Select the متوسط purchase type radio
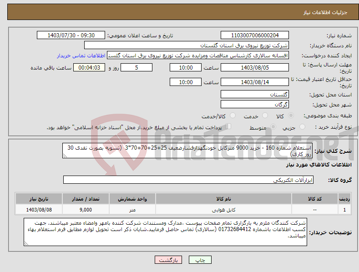Image resolution: width=359 pixels, height=272 pixels. tap(273, 126)
